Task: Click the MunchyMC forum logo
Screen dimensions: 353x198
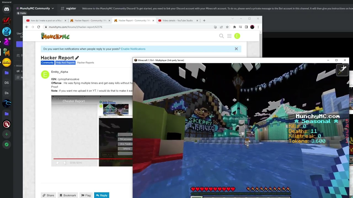Action: click(x=55, y=36)
